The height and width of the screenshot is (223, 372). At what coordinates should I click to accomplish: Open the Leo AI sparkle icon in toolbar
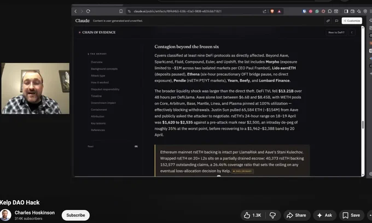coord(359,11)
